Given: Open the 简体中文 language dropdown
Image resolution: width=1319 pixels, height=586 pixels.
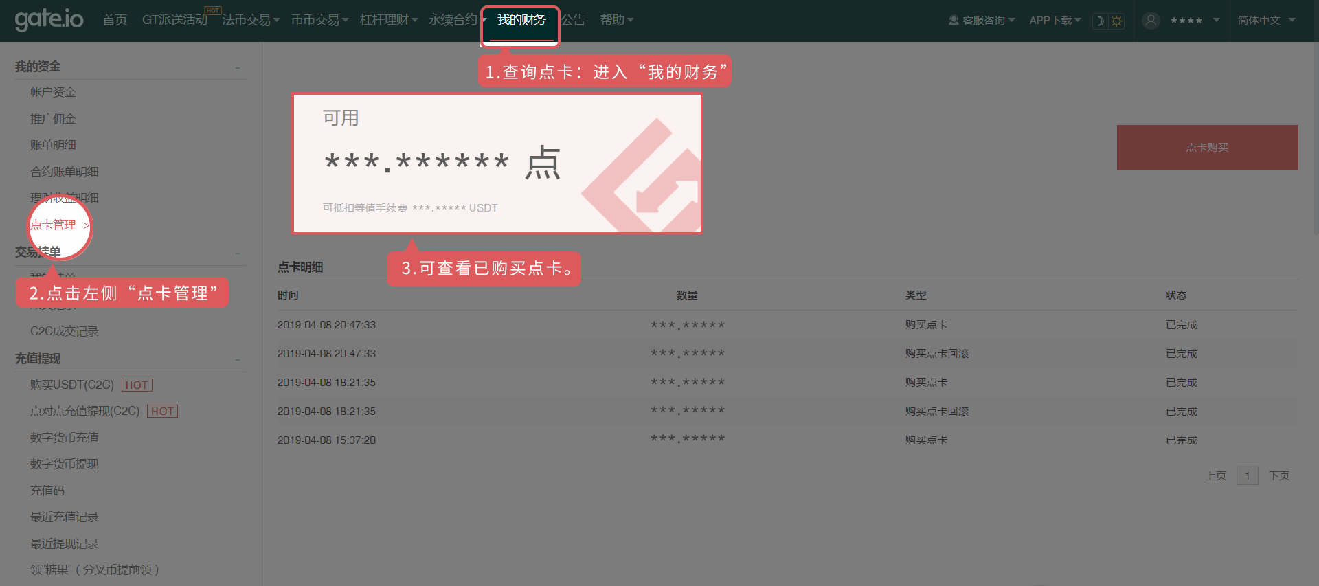Looking at the screenshot, I should (x=1266, y=21).
